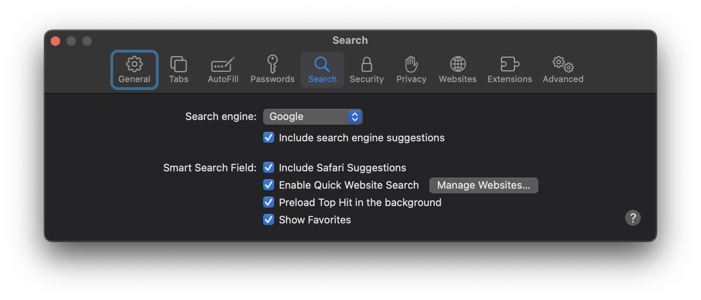Click the Search window title text

click(350, 40)
